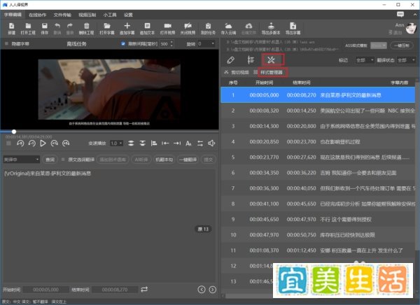Click the align left bars icon
The image size is (420, 305).
[154, 143]
